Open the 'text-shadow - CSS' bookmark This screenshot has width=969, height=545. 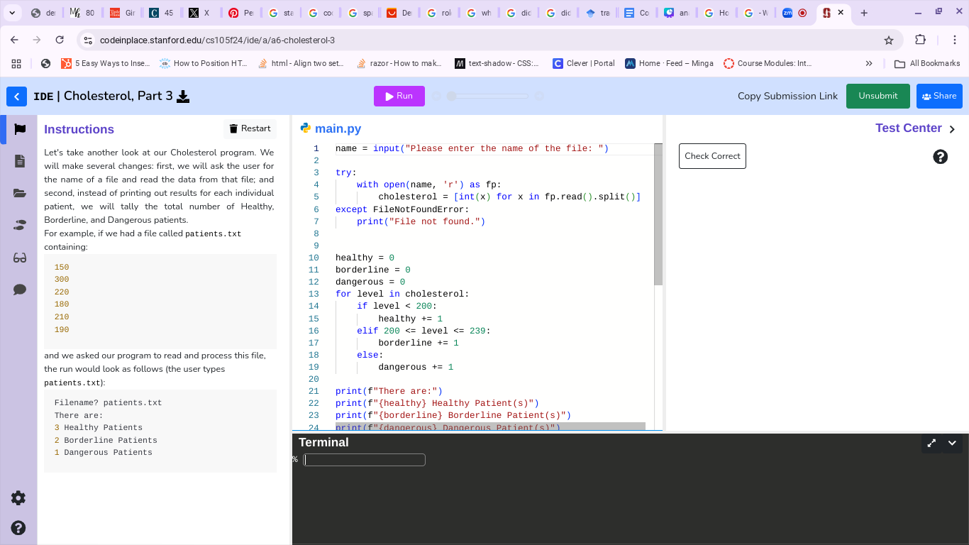pos(497,63)
